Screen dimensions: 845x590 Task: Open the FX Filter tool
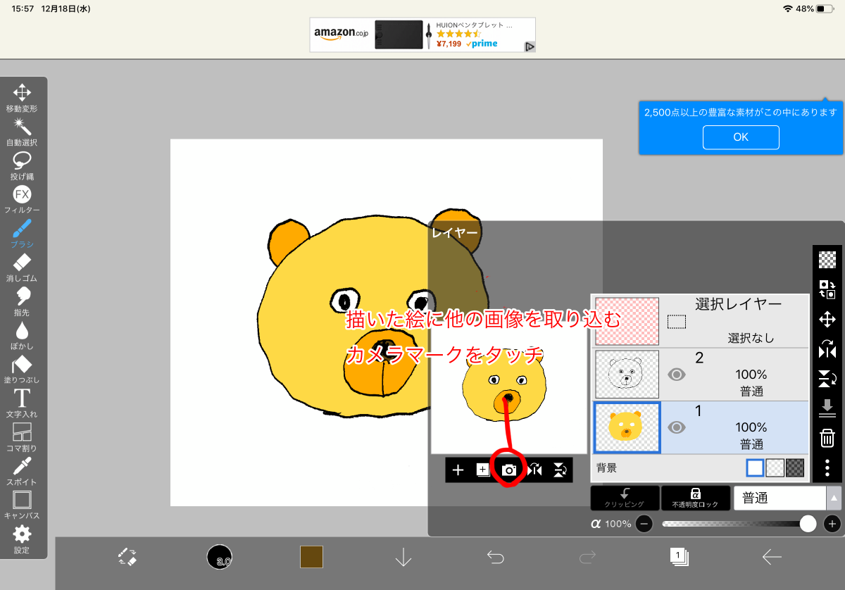point(23,194)
